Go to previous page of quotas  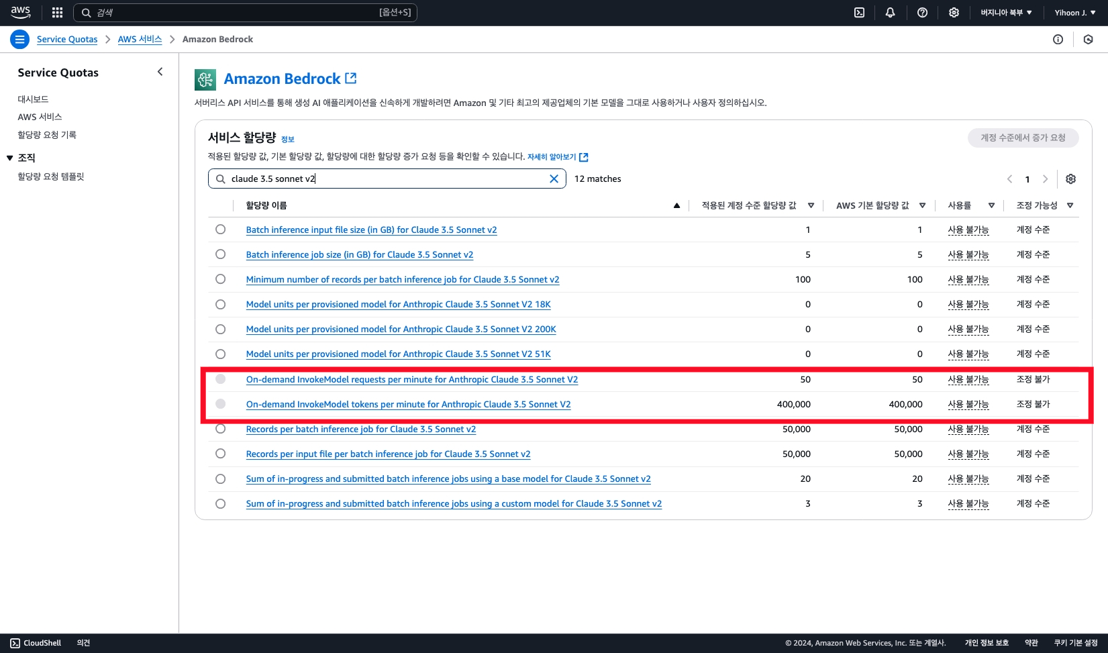[x=1009, y=179]
